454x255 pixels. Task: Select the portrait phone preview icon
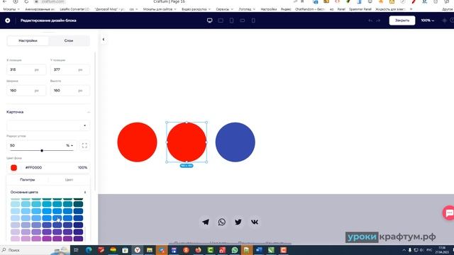[253, 21]
